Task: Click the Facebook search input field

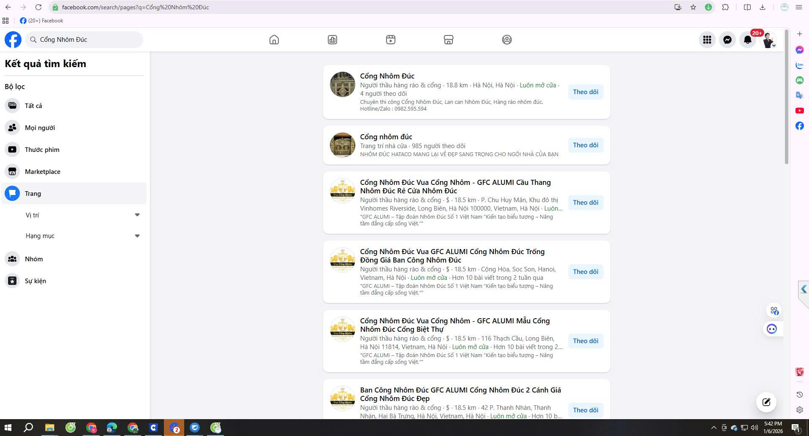Action: pyautogui.click(x=84, y=40)
